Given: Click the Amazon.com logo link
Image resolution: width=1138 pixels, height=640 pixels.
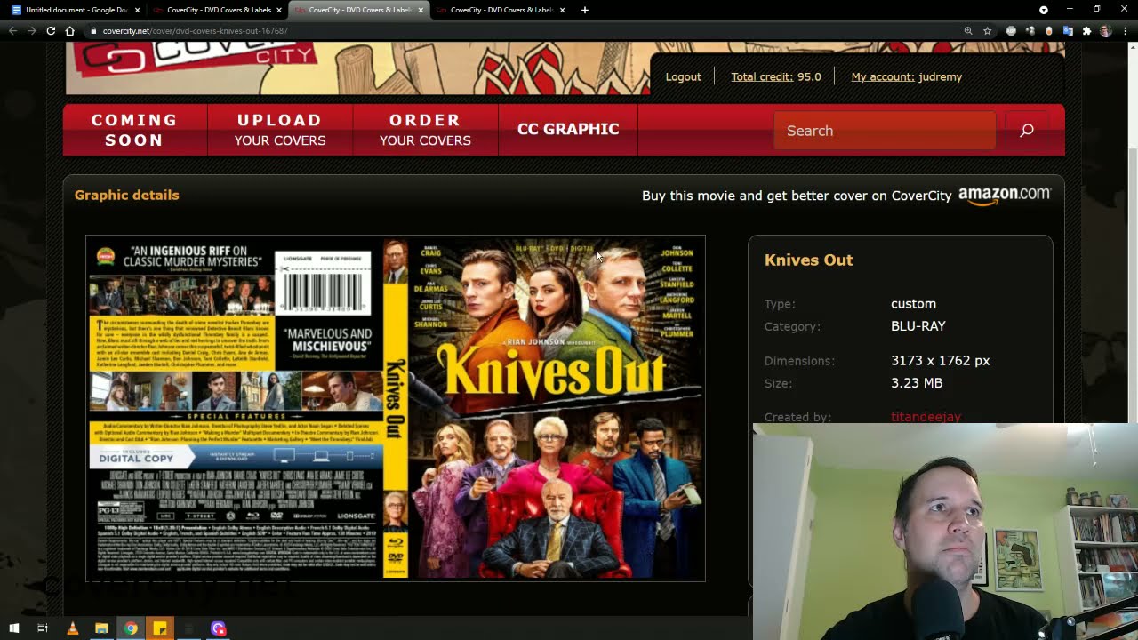Looking at the screenshot, I should coord(1004,195).
